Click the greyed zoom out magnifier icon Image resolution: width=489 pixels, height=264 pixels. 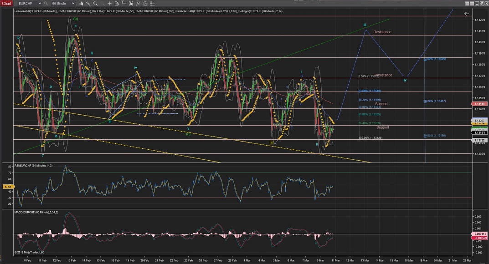coord(102,4)
